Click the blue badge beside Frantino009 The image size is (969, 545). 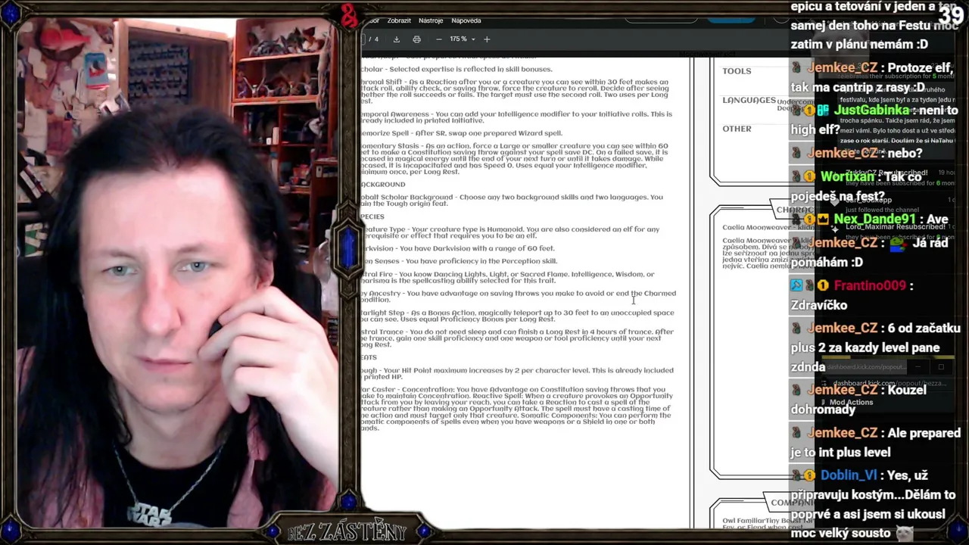(796, 286)
